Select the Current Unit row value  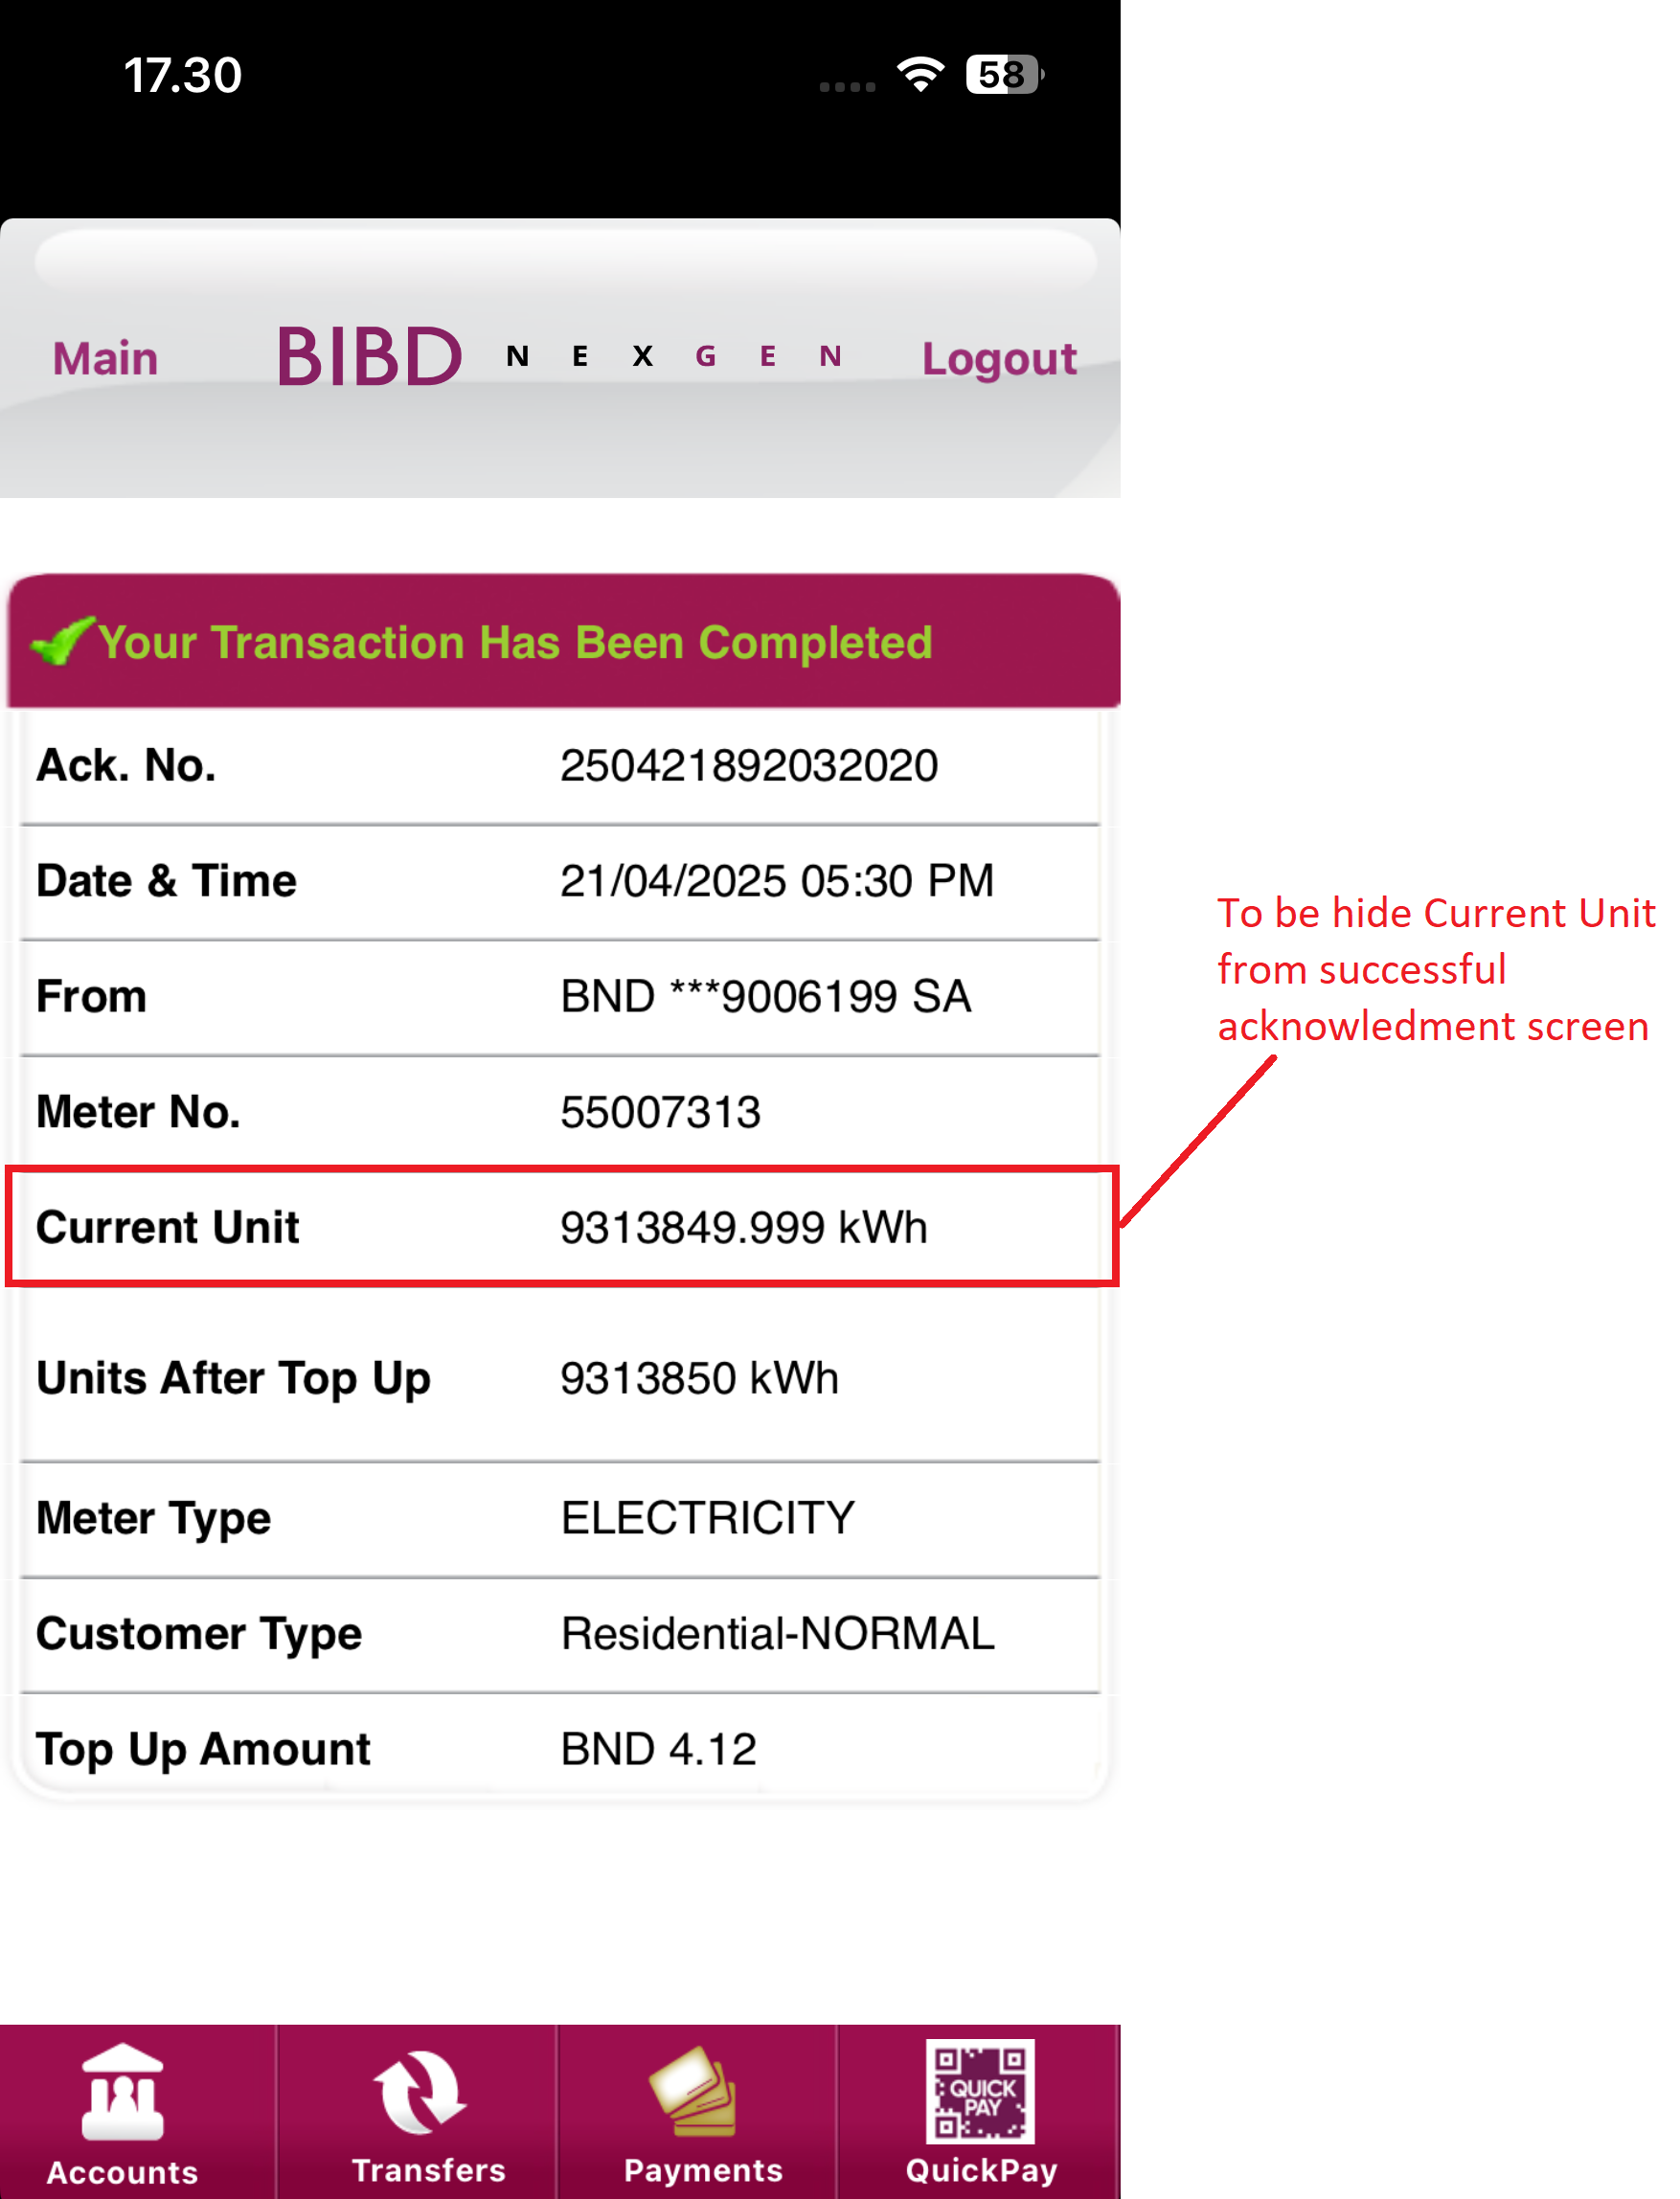pyautogui.click(x=743, y=1227)
